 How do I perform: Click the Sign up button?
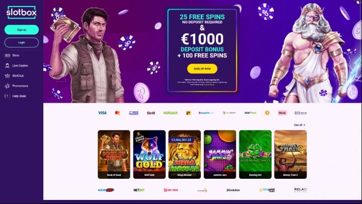point(22,30)
